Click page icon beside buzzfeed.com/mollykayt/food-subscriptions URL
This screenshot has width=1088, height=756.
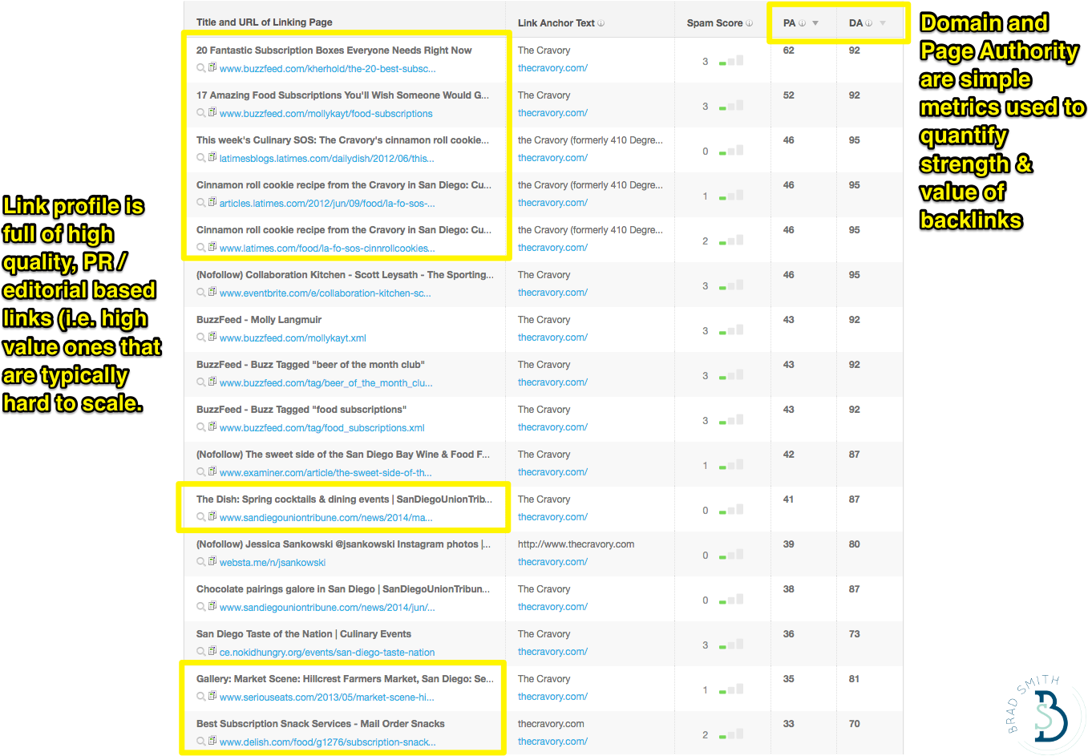212,112
